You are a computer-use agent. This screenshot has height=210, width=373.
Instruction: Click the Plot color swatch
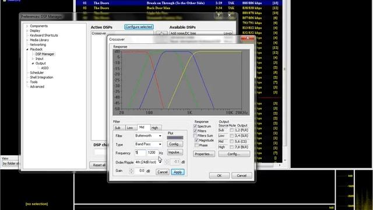point(175,138)
